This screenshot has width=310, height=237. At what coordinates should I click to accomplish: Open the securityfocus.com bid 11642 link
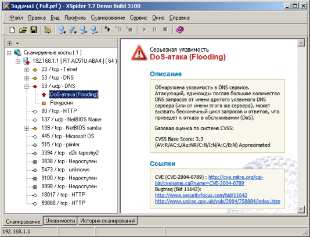pyautogui.click(x=201, y=195)
